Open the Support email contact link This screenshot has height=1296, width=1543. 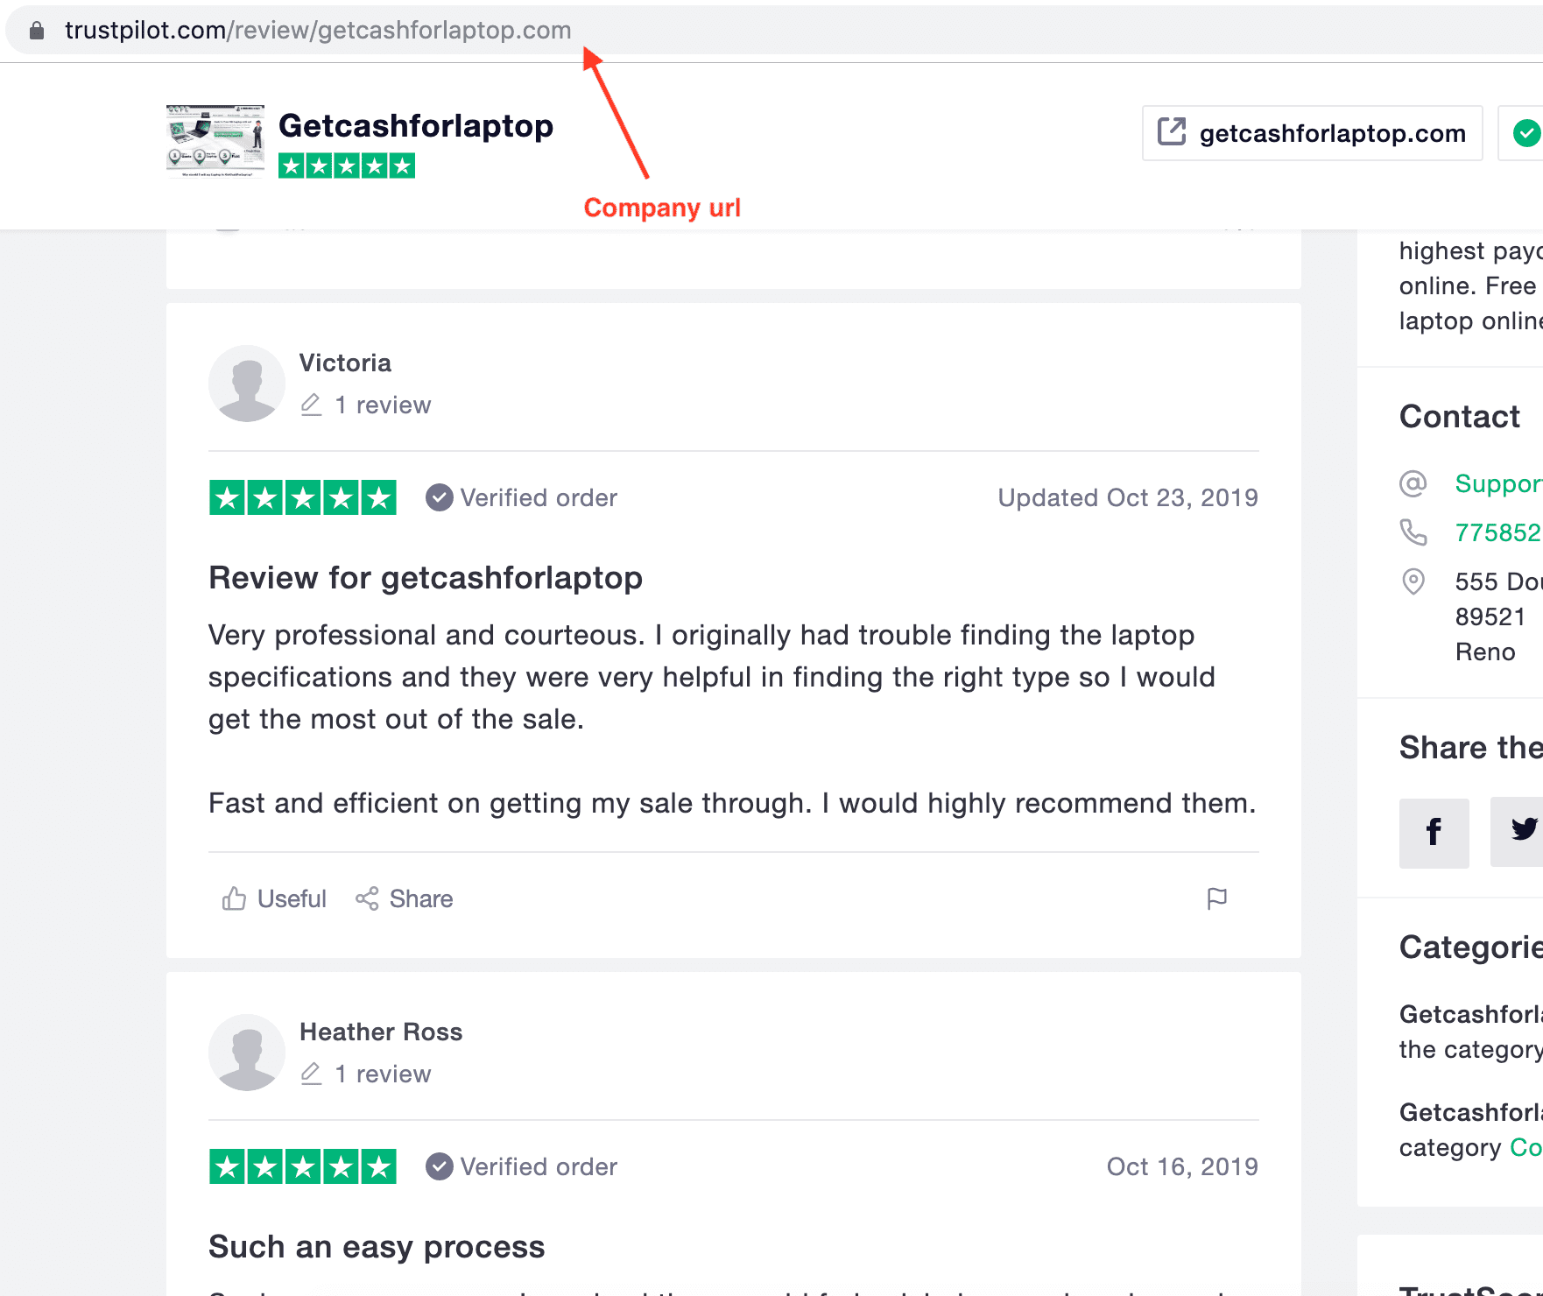(1498, 483)
